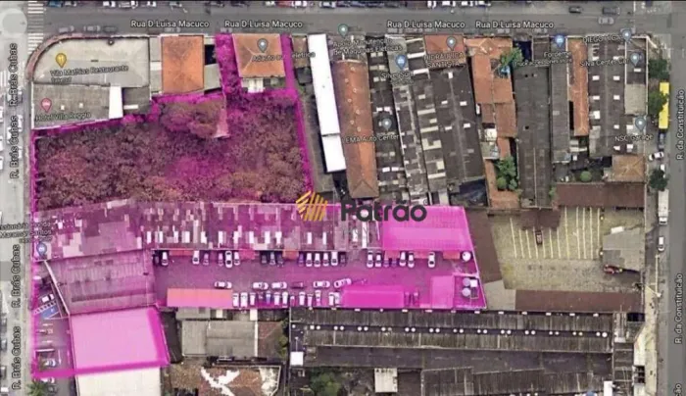This screenshot has width=686, height=396.
Task: Select the green Apoio Manutenção pin
Action: click(x=343, y=30)
